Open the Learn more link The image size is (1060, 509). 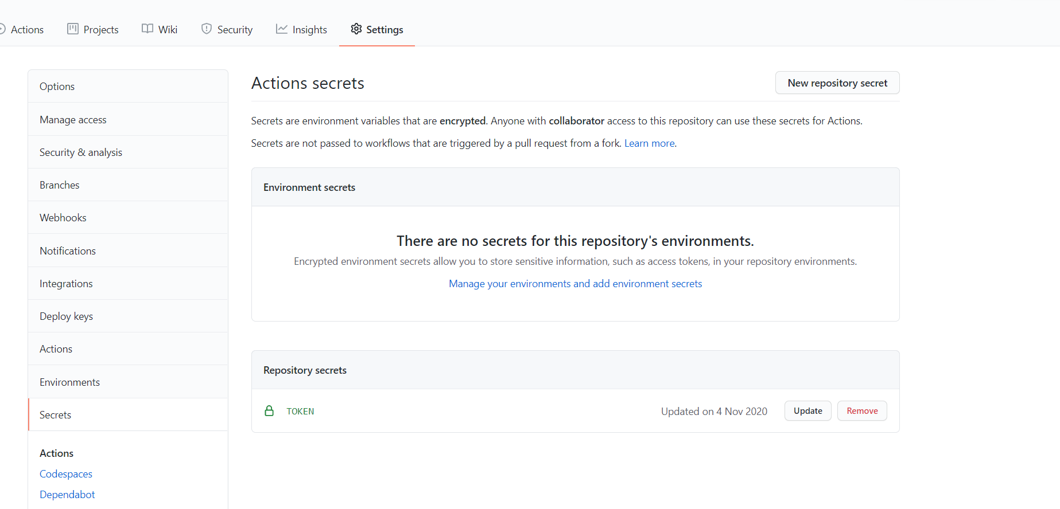[x=649, y=143]
